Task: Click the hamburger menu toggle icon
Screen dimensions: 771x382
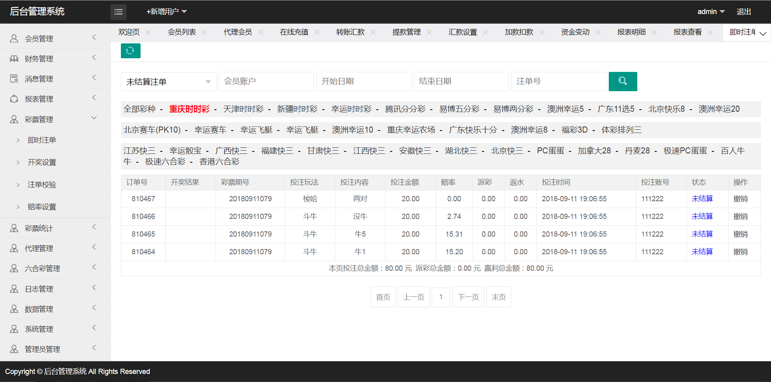Action: [x=118, y=12]
